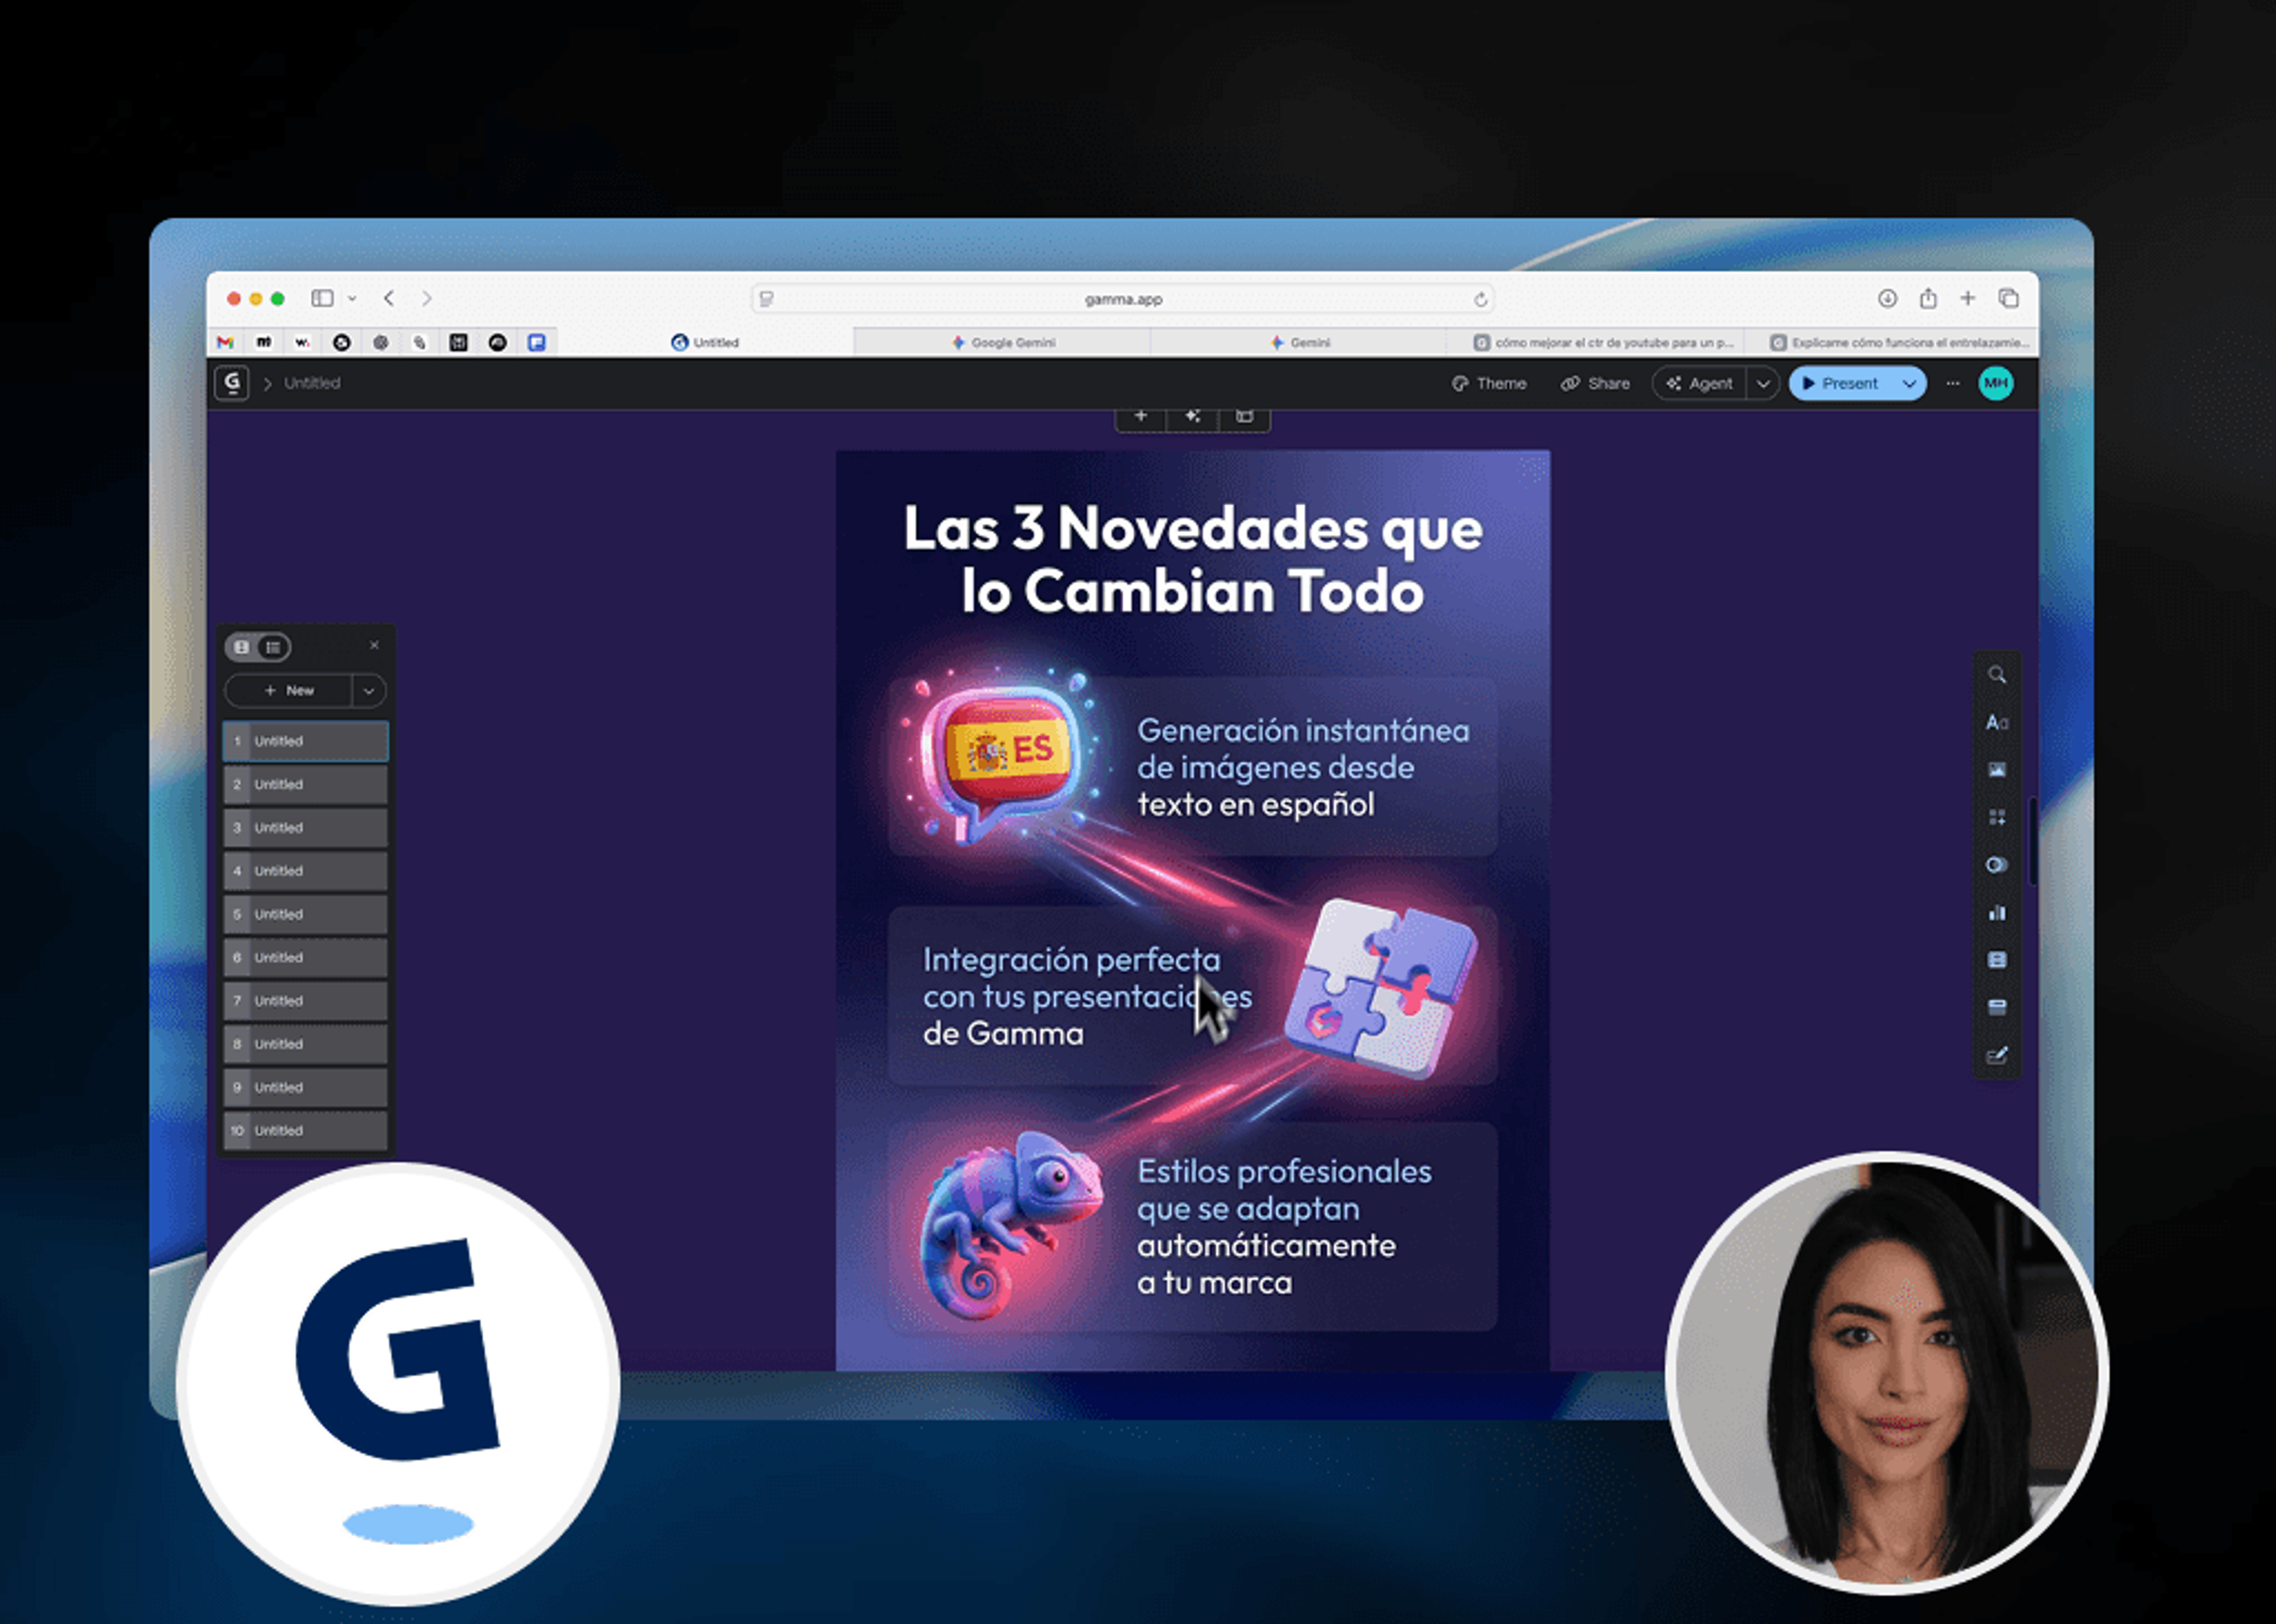Switch to the Google Gemini tab
Image resolution: width=2276 pixels, height=1624 pixels.
click(x=1002, y=342)
